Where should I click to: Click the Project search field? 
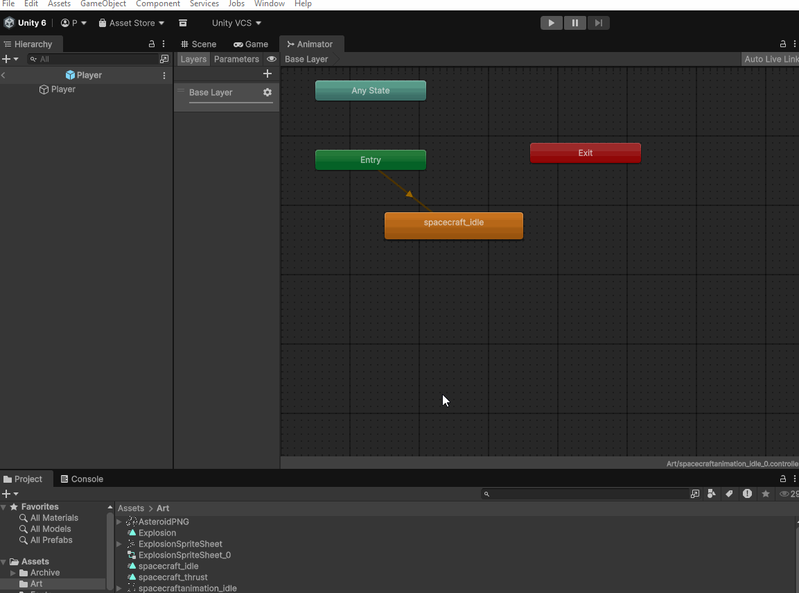pos(585,494)
